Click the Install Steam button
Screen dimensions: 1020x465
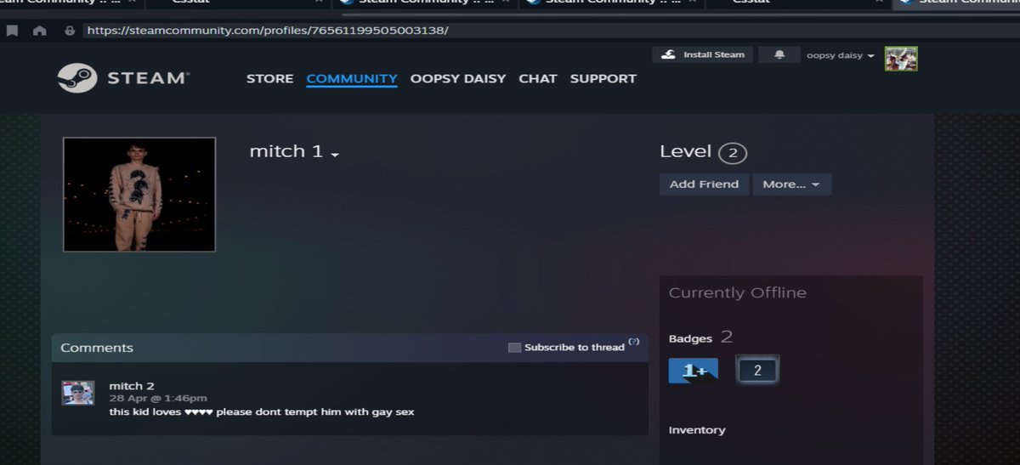[x=703, y=54]
